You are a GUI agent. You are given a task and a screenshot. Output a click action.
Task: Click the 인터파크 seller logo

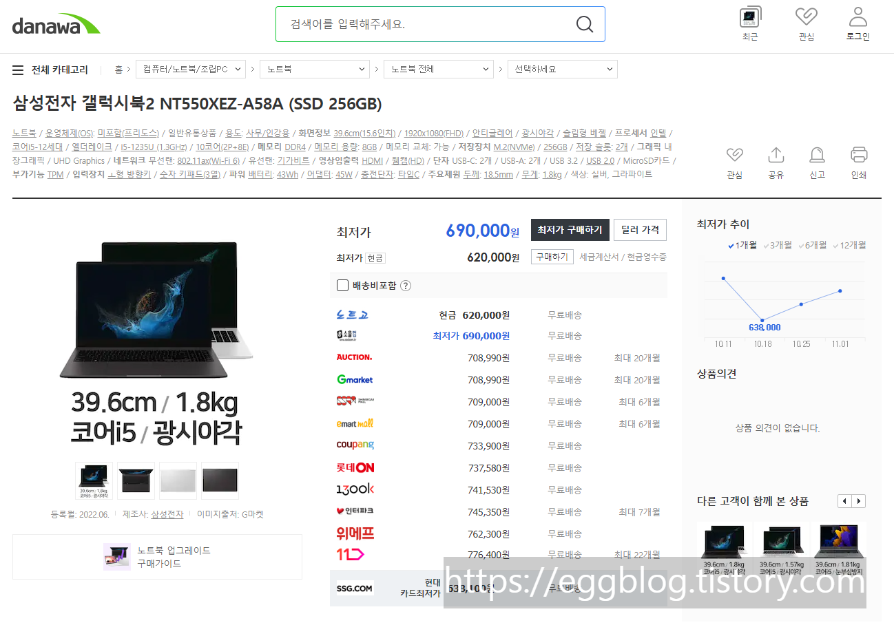click(355, 511)
